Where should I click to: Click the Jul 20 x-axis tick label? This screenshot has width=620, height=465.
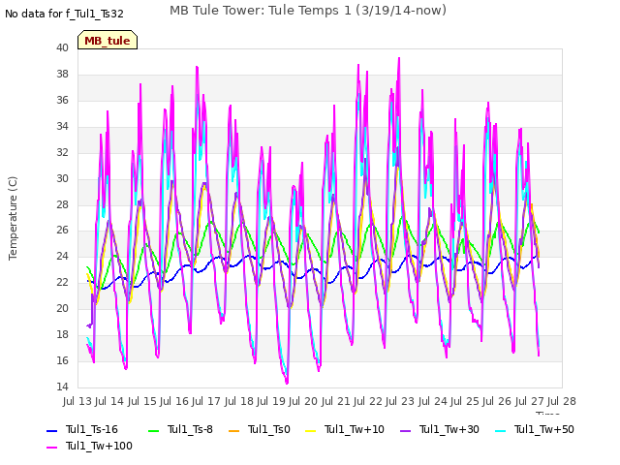(x=303, y=401)
